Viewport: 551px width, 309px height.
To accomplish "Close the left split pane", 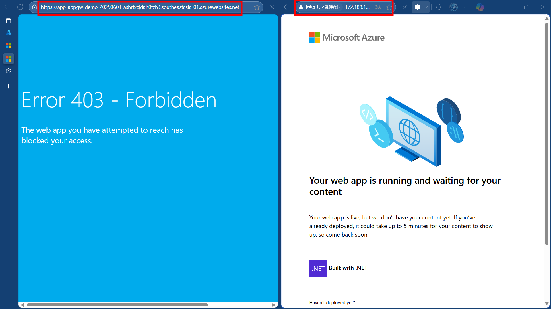I will [x=272, y=7].
